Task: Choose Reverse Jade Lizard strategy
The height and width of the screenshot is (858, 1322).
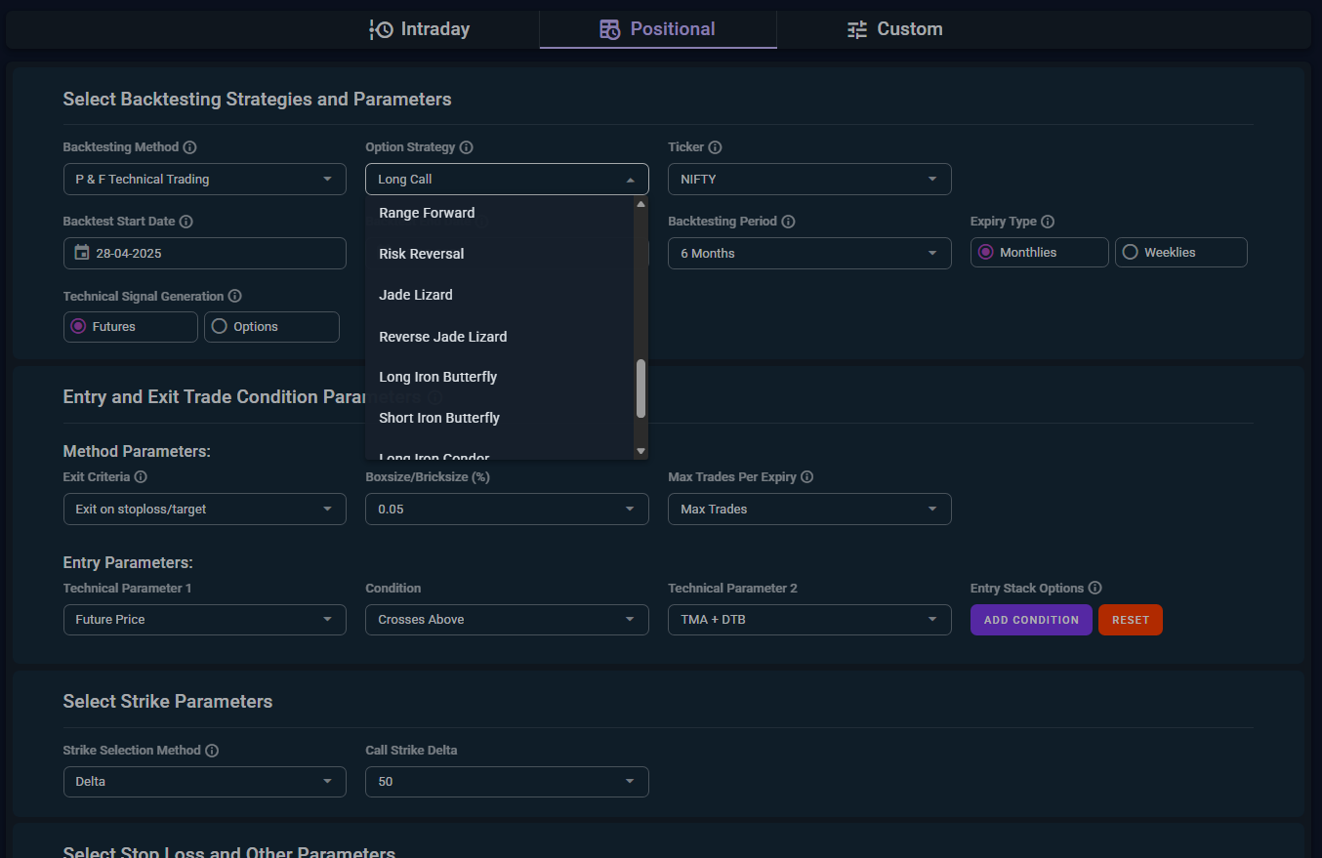Action: (x=500, y=337)
